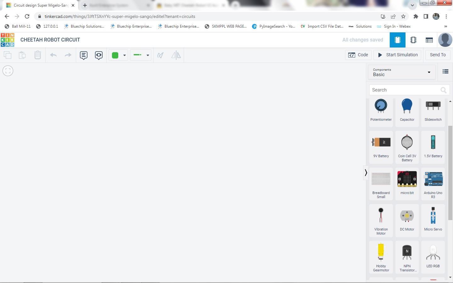453x283 pixels.
Task: Select the 1.5V Battery component
Action: click(433, 147)
